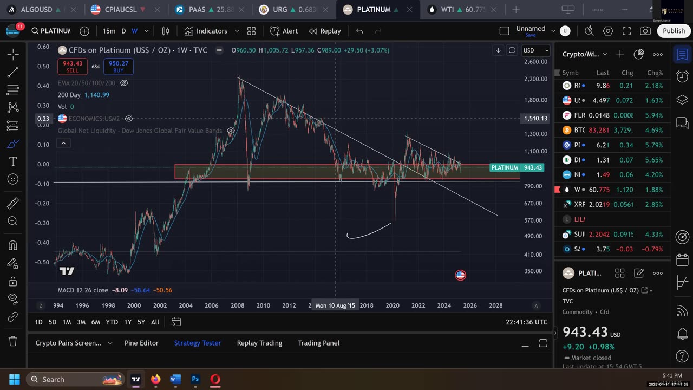The width and height of the screenshot is (693, 390).
Task: Add symbol with the plus icon
Action: 84,31
